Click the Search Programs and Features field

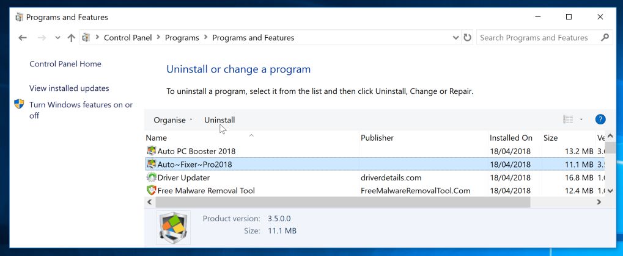(x=537, y=38)
